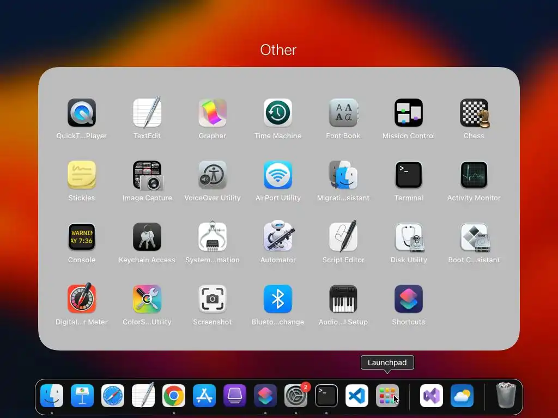This screenshot has width=558, height=418.
Task: Launch Visual Studio Code from the Dock
Action: [357, 396]
